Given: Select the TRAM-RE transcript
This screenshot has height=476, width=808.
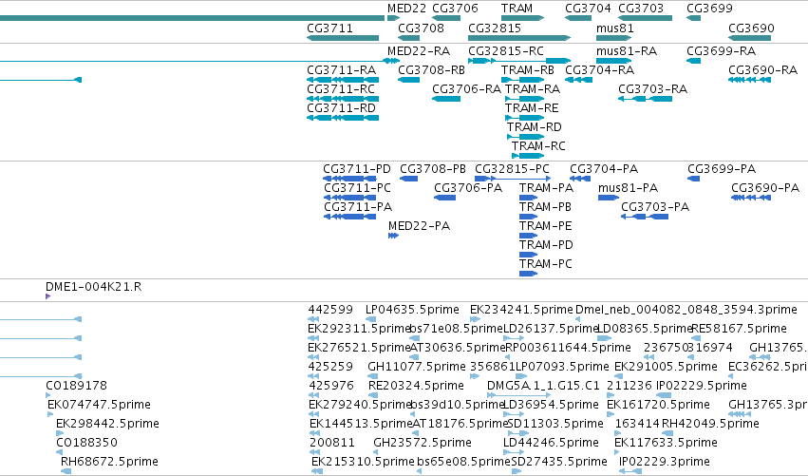Looking at the screenshot, I should [x=532, y=108].
